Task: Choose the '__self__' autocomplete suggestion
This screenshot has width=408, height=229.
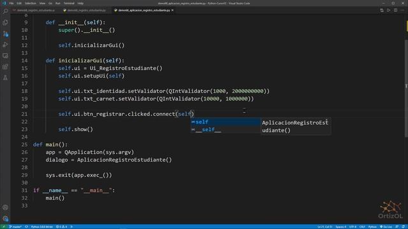Action: pyautogui.click(x=226, y=130)
